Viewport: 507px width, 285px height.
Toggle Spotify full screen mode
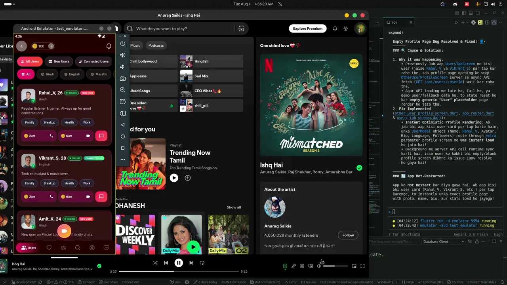(362, 266)
